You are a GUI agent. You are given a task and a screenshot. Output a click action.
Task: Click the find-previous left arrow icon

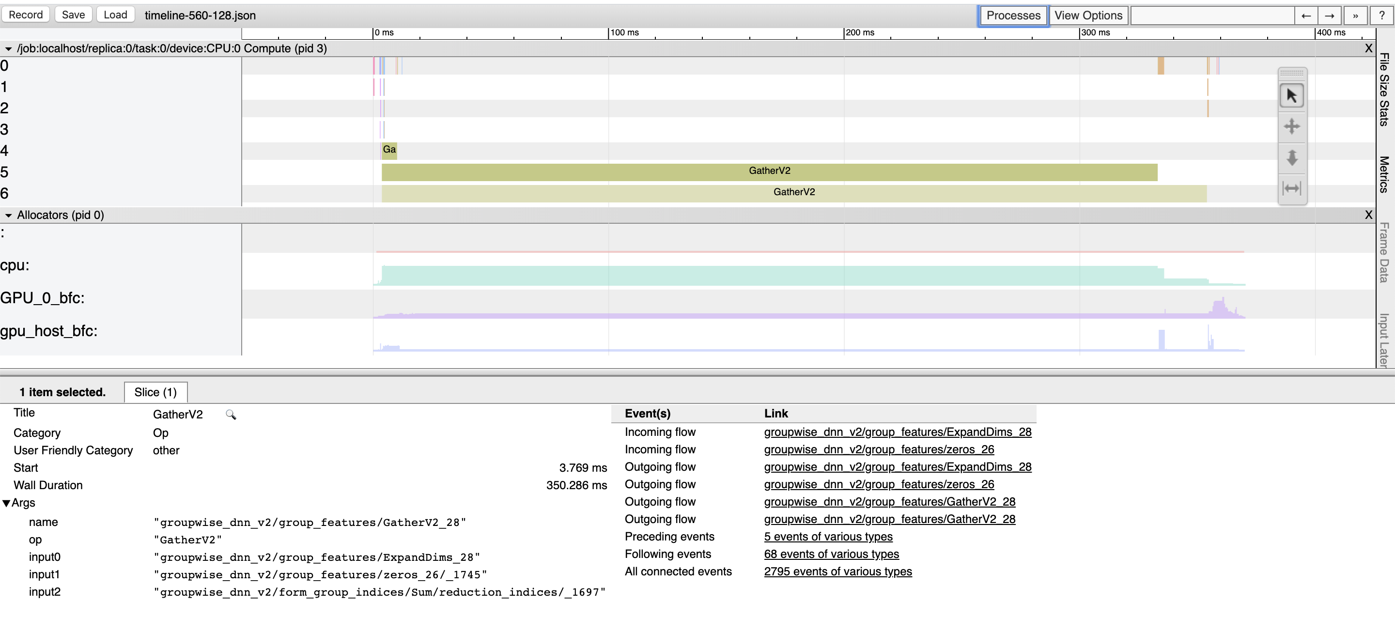pyautogui.click(x=1306, y=15)
